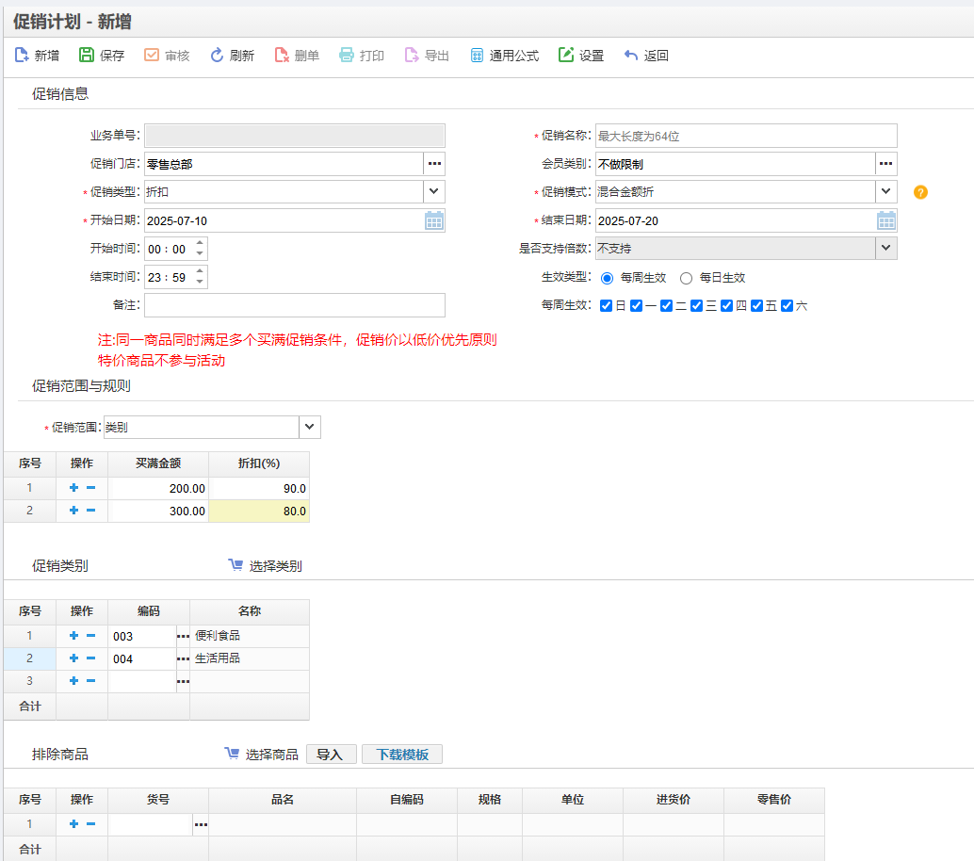Remove row 1 in 排除商品 table
This screenshot has width=974, height=861.
[90, 824]
